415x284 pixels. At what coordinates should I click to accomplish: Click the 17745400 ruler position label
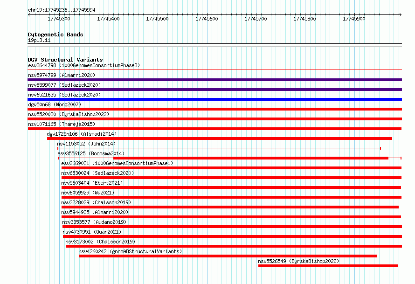(x=108, y=19)
